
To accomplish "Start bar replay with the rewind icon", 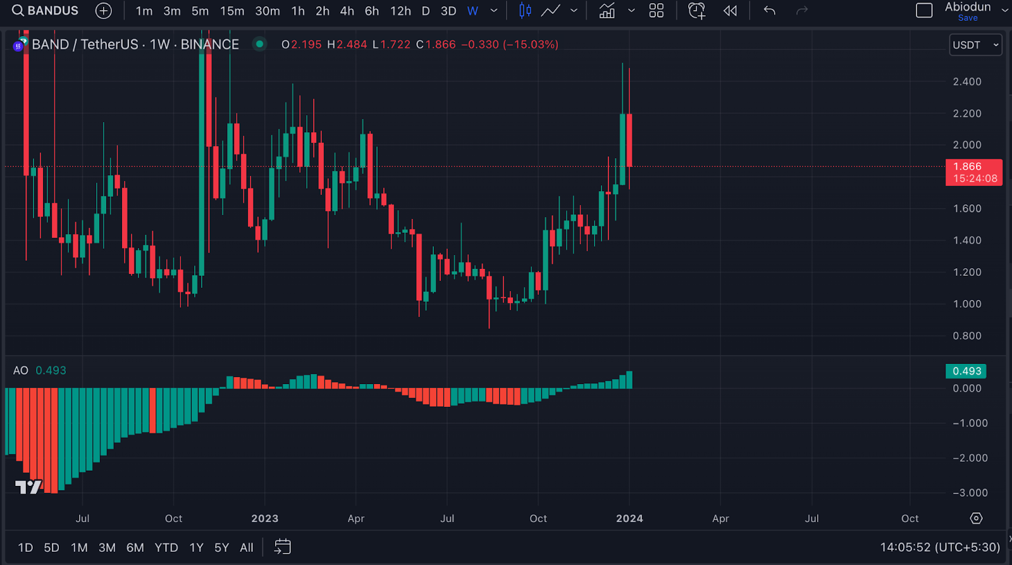I will click(731, 11).
